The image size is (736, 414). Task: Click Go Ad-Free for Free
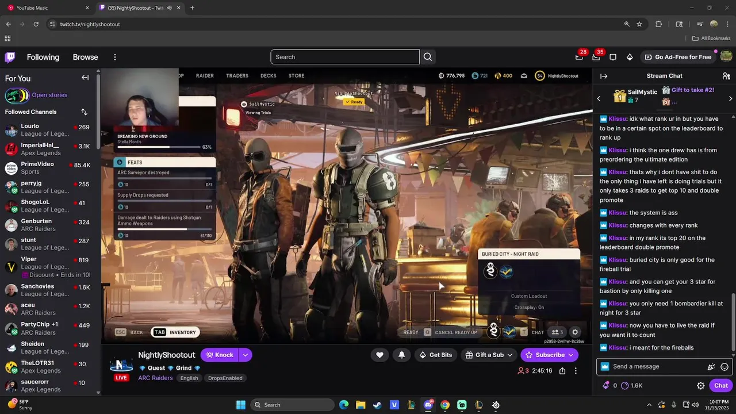tap(678, 57)
